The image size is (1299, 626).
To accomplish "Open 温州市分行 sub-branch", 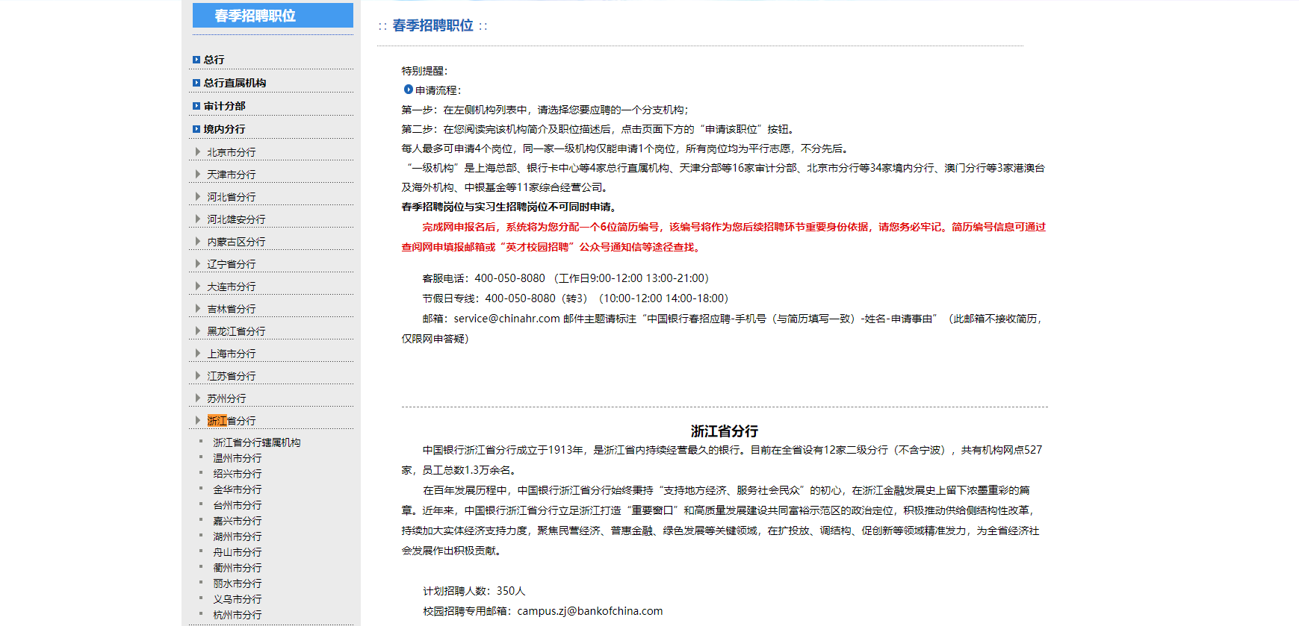I will (x=238, y=458).
